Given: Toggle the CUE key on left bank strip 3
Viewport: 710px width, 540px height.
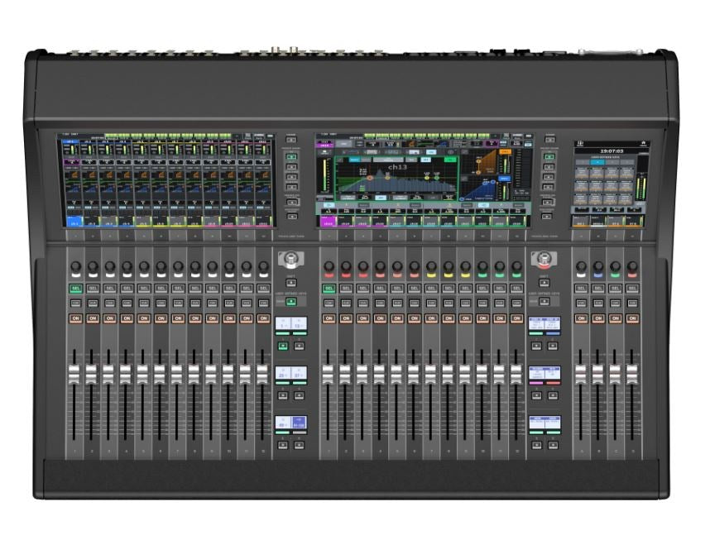Looking at the screenshot, I should click(109, 303).
